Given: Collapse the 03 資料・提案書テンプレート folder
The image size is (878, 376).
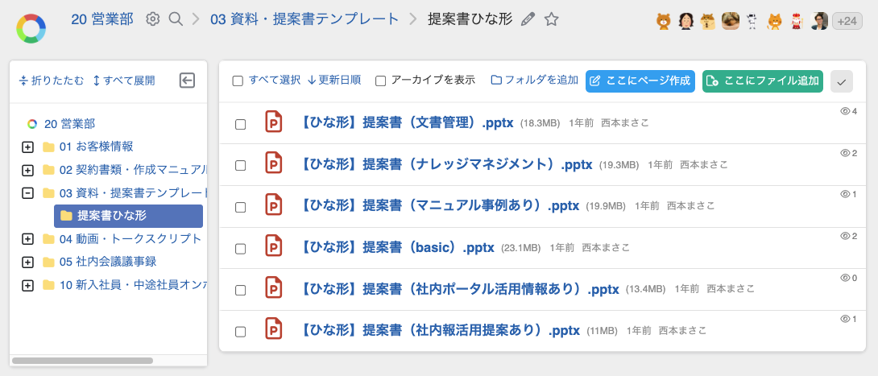Looking at the screenshot, I should click(27, 193).
